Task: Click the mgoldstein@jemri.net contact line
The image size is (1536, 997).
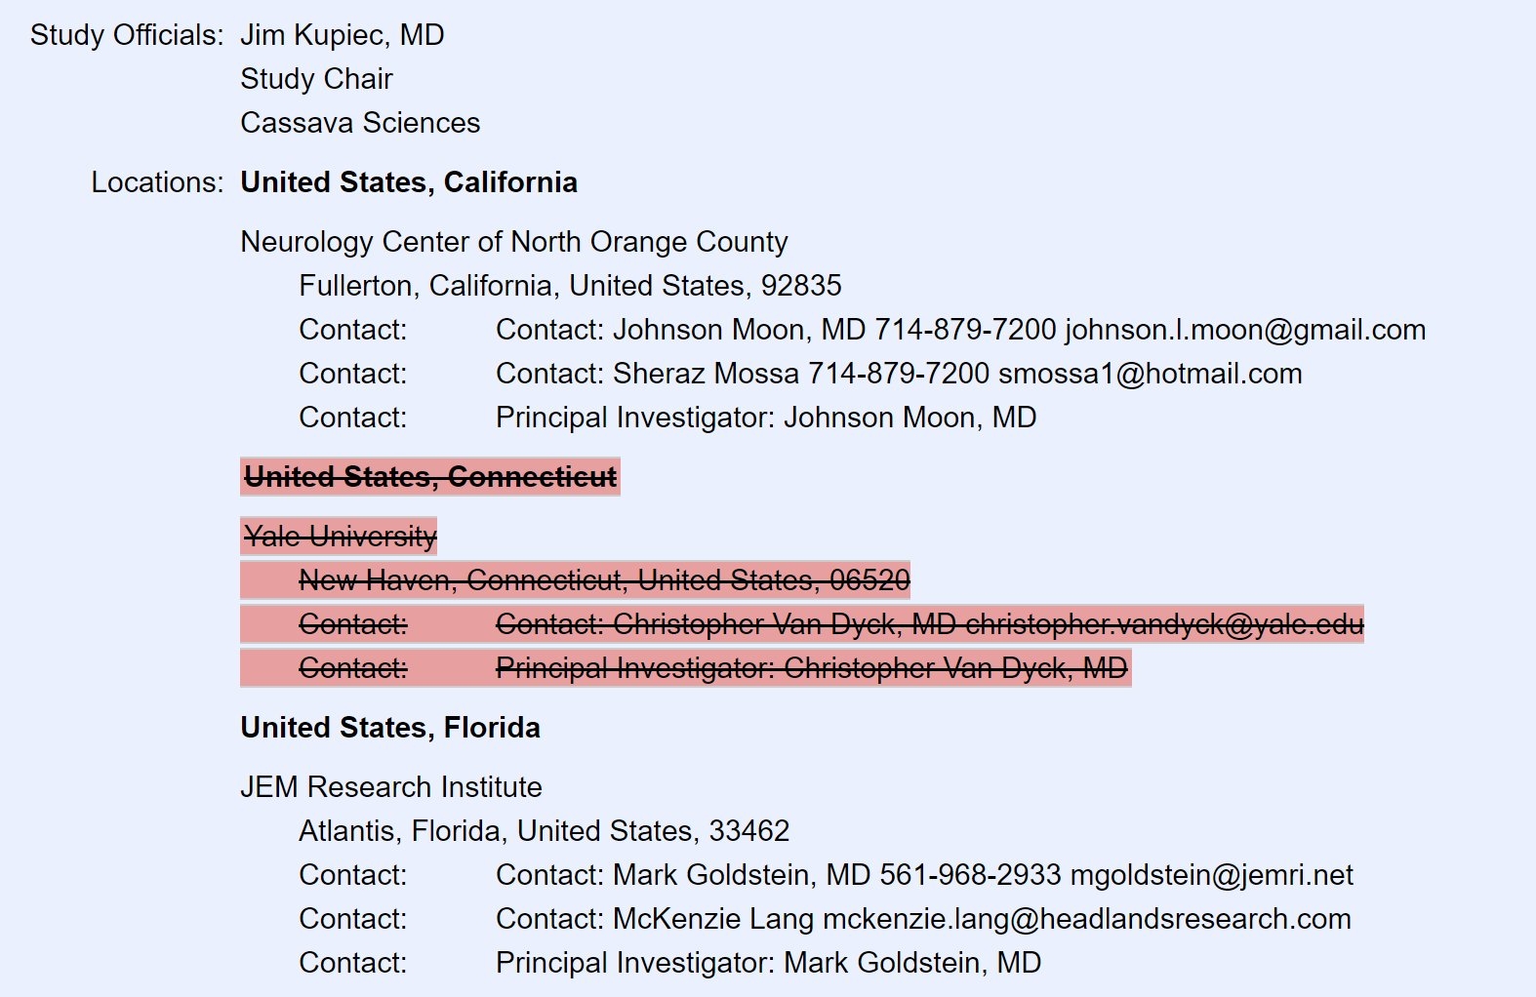Action: coord(924,875)
